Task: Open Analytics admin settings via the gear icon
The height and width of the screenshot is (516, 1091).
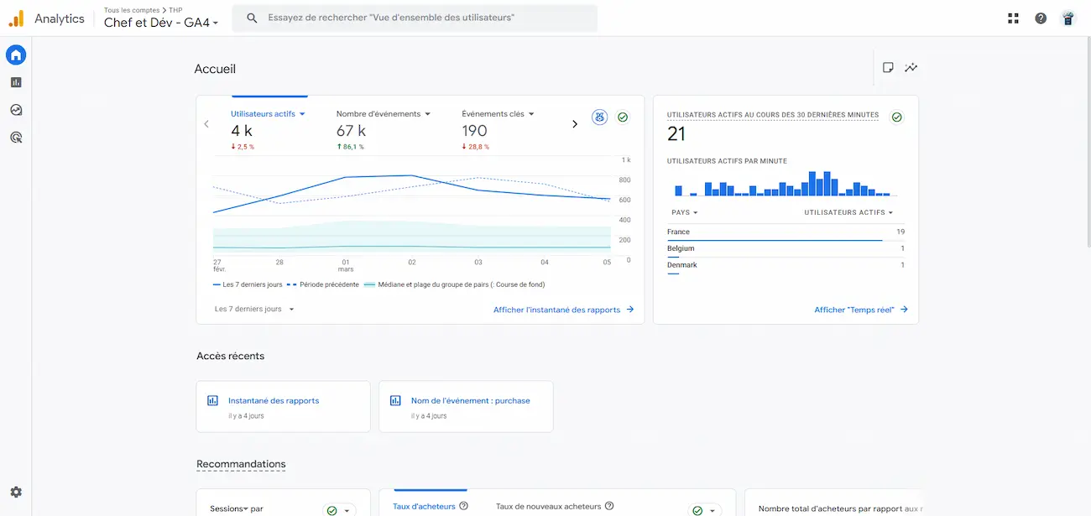Action: pos(15,493)
